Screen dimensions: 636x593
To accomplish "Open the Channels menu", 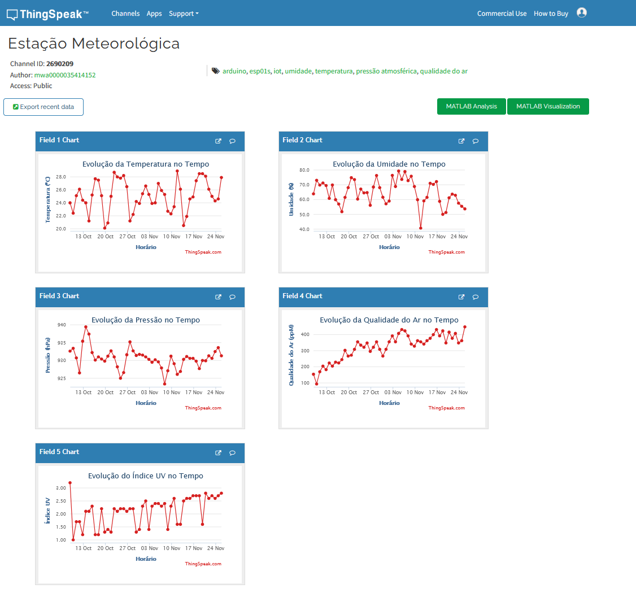I will (125, 14).
